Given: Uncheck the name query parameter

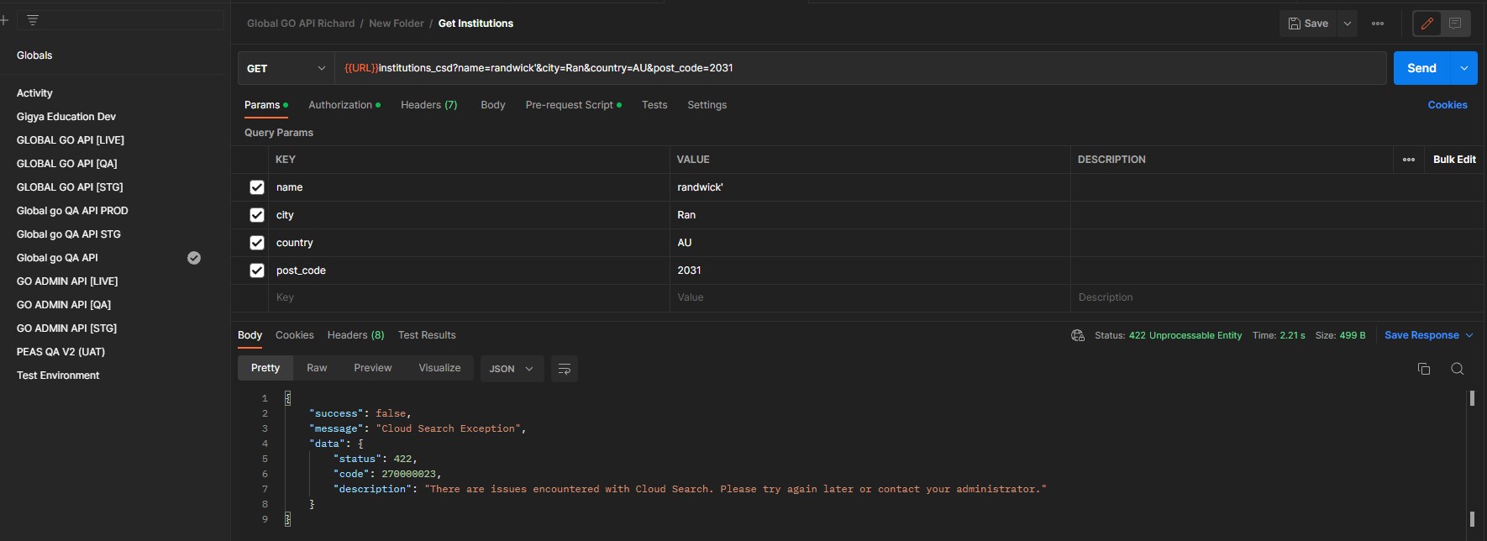Looking at the screenshot, I should pos(257,187).
